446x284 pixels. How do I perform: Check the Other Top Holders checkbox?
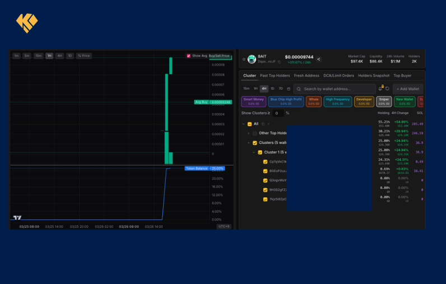click(255, 133)
